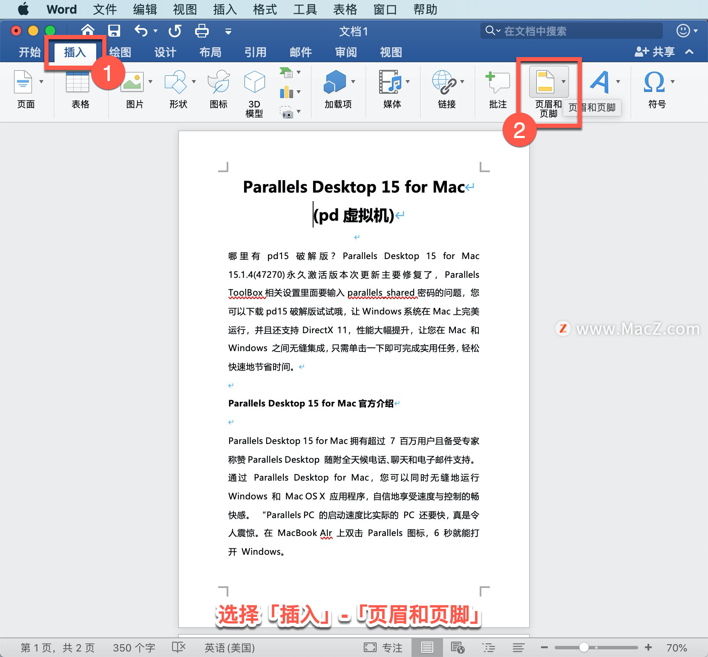Enable 专注 focus mode

click(383, 648)
